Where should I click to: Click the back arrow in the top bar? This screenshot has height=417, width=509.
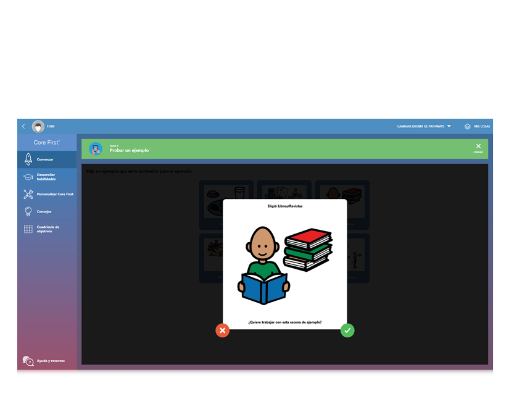tap(23, 127)
